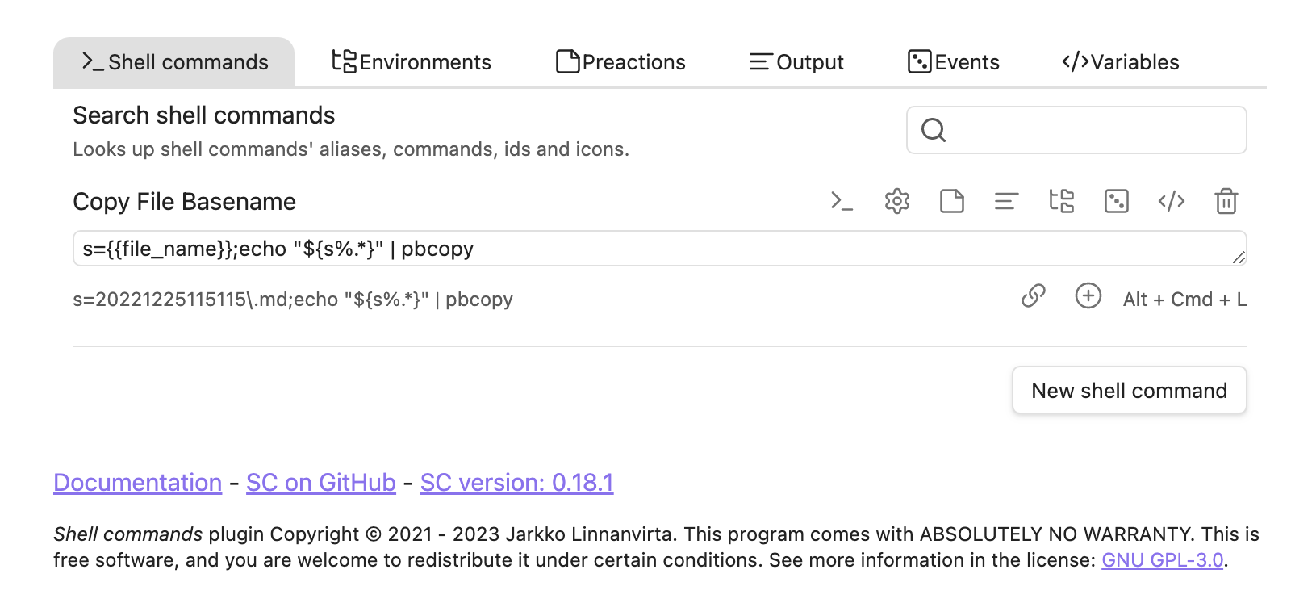Viewport: 1291px width, 599px height.
Task: Open the Documentation link
Action: [x=137, y=483]
